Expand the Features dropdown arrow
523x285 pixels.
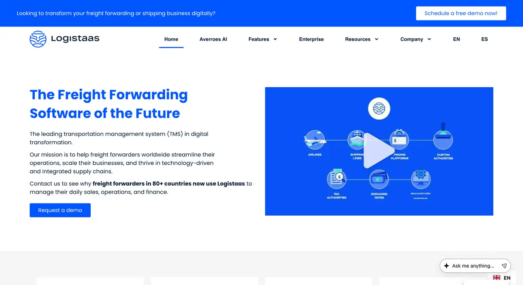point(275,39)
